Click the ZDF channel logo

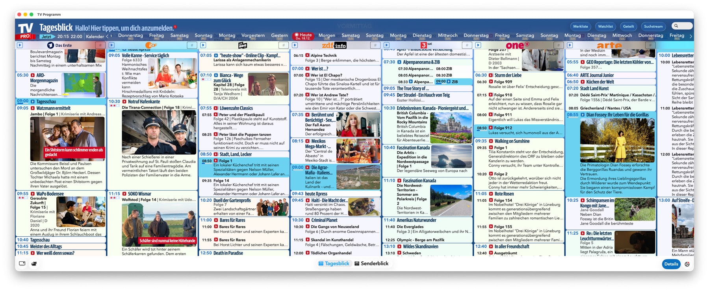[x=151, y=45]
